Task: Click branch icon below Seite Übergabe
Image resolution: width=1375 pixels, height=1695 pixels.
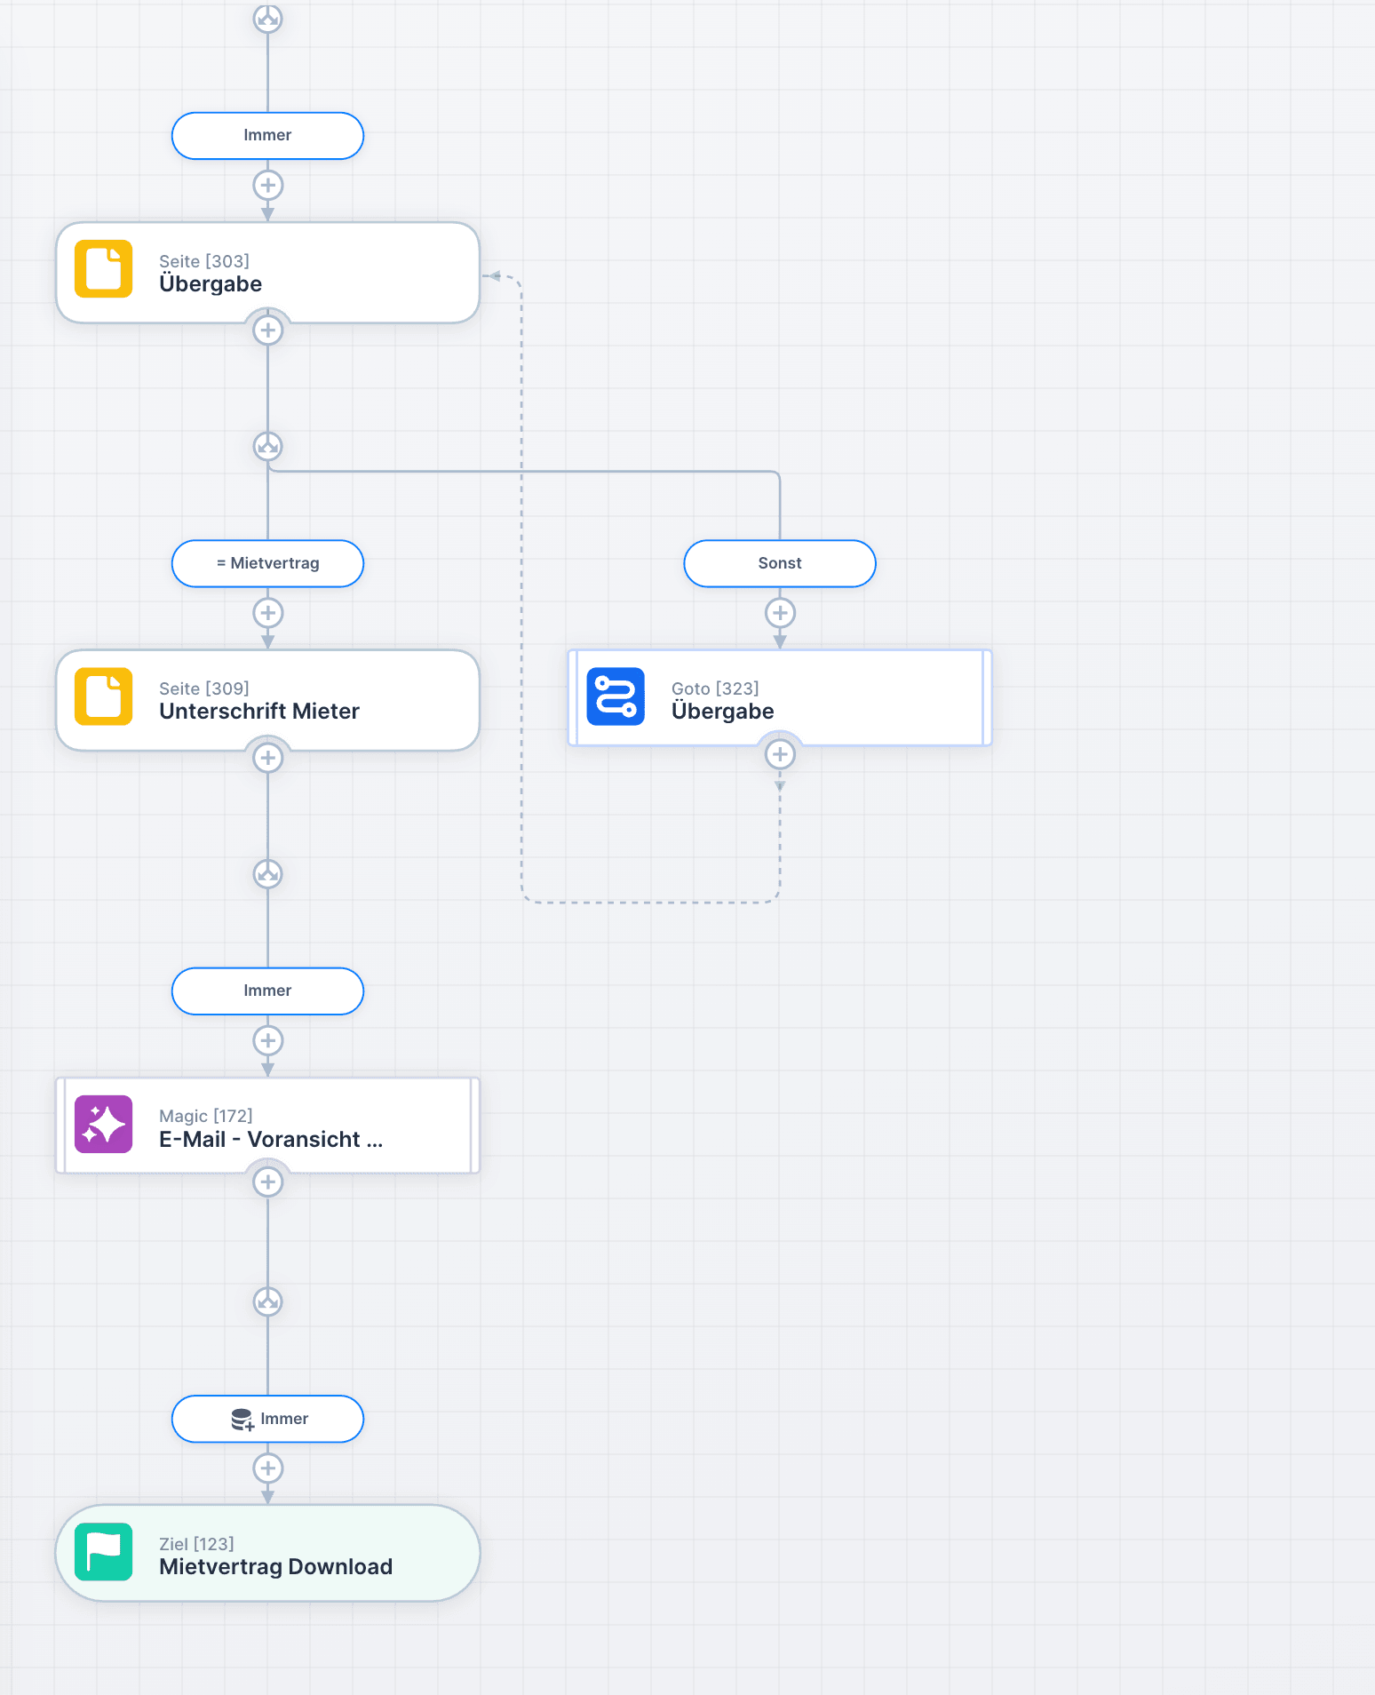Action: (268, 446)
